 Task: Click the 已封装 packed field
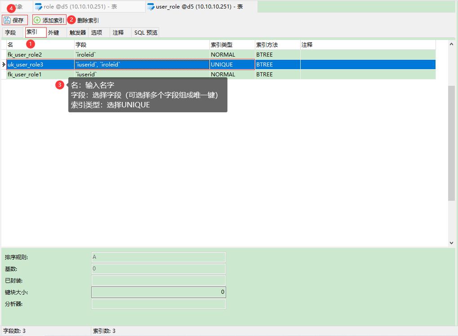pos(159,280)
